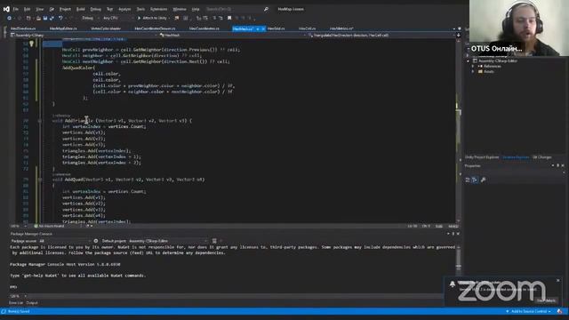The height and width of the screenshot is (320, 569).
Task: Open the Help menu
Action: [196, 9]
